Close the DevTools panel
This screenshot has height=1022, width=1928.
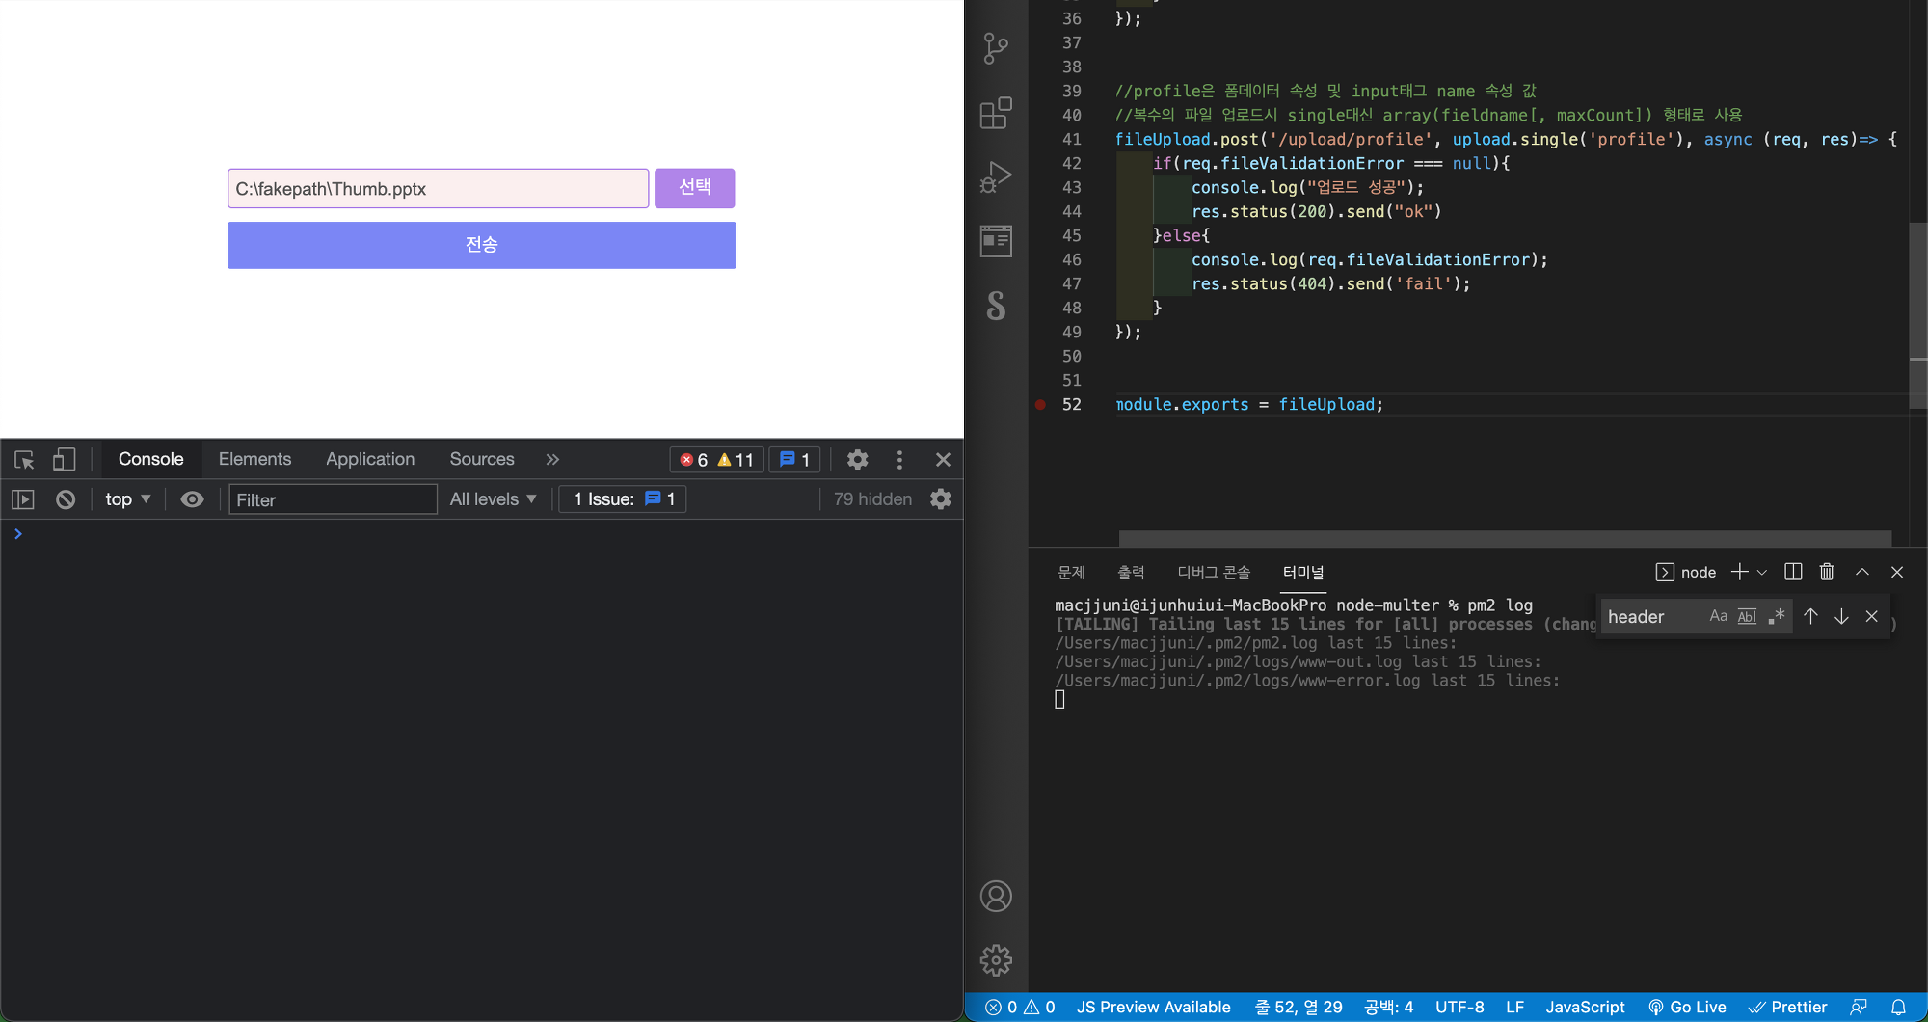coord(943,460)
